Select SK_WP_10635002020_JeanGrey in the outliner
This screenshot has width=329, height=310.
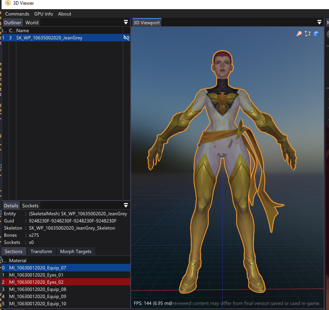(x=66, y=38)
